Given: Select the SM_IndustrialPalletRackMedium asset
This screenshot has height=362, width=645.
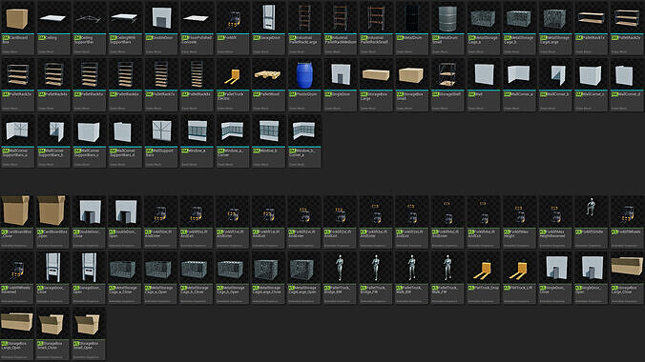Looking at the screenshot, I should click(x=340, y=28).
